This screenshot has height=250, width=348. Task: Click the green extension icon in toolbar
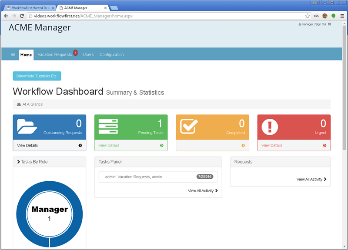click(333, 16)
